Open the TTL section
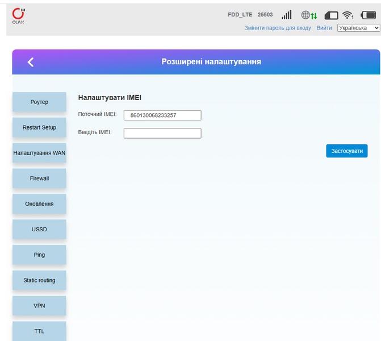The image size is (381, 341). [39, 331]
